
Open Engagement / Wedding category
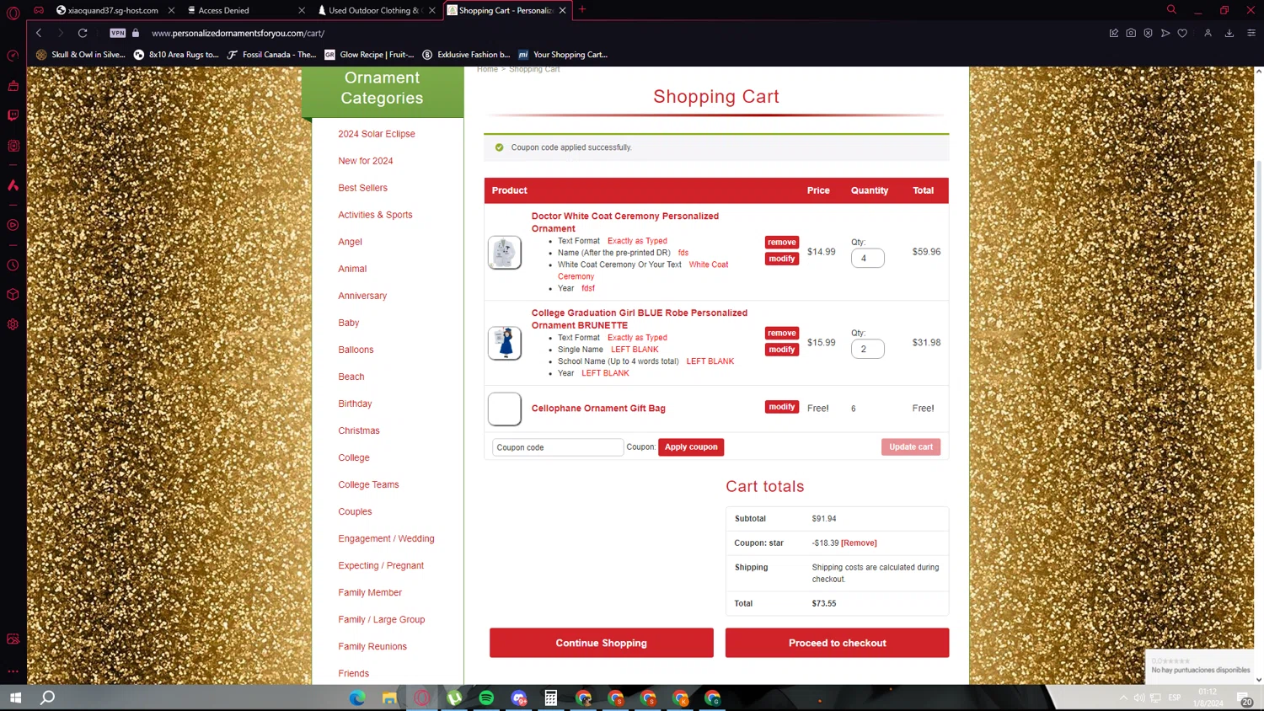pyautogui.click(x=386, y=538)
